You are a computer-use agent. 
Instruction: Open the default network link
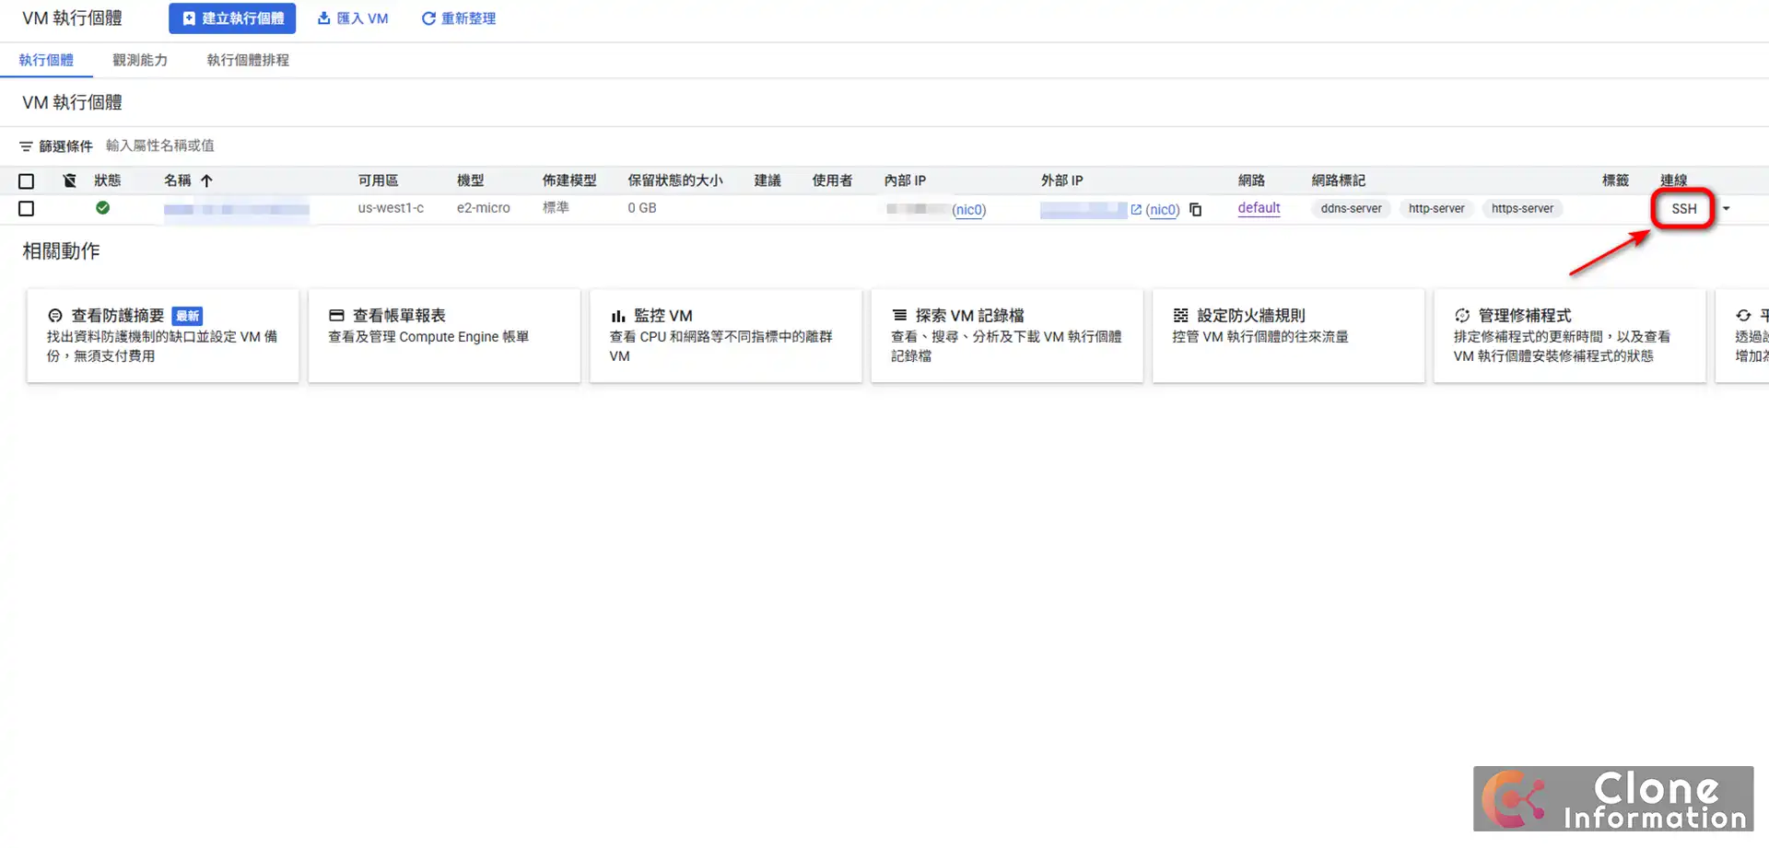(1259, 208)
